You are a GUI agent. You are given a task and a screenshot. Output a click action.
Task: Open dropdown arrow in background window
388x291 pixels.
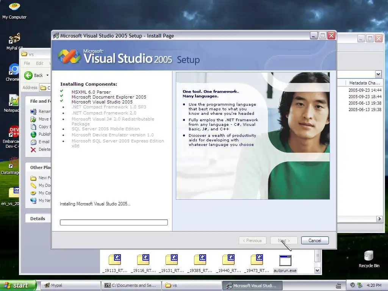click(x=378, y=74)
